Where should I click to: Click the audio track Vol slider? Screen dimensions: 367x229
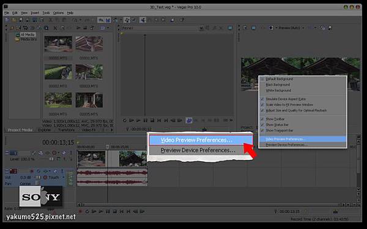click(38, 177)
